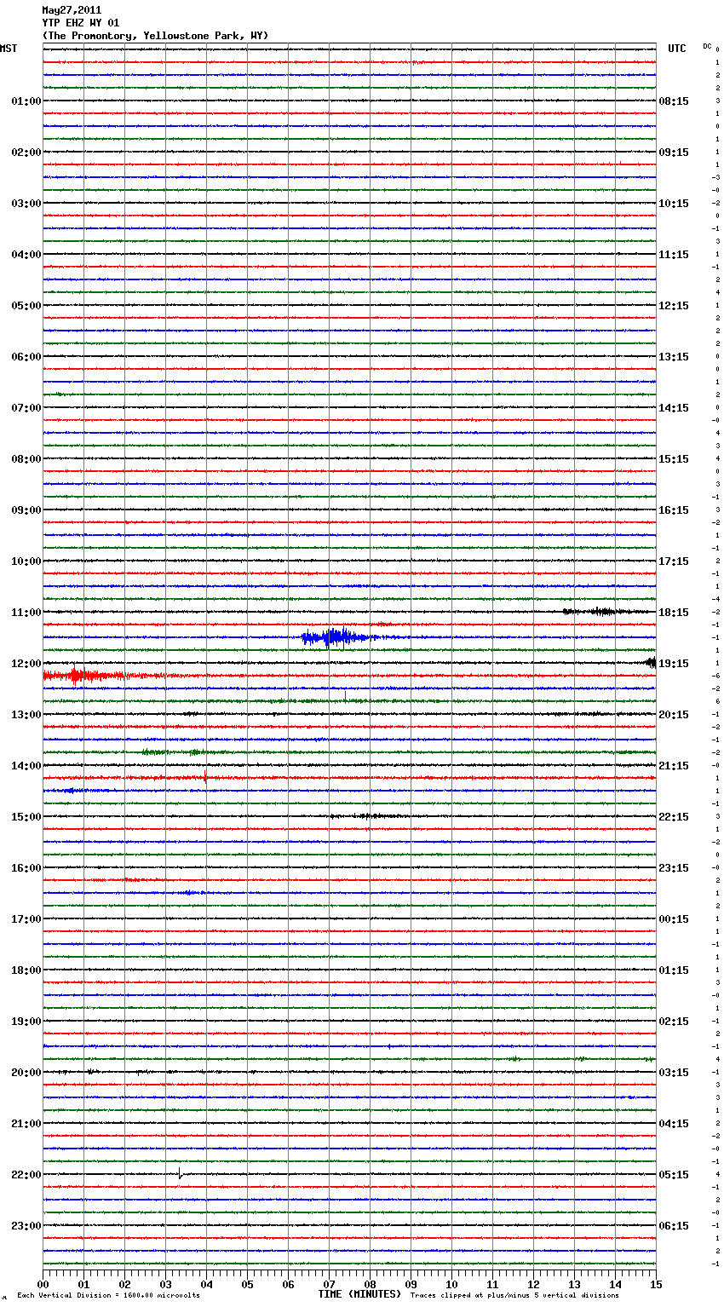
Task: Select the 10:00 MST time label
Action: tap(26, 561)
